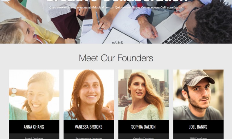The image size is (232, 139).
Task: Click the ANNA CHANG name label
Action: click(x=34, y=127)
